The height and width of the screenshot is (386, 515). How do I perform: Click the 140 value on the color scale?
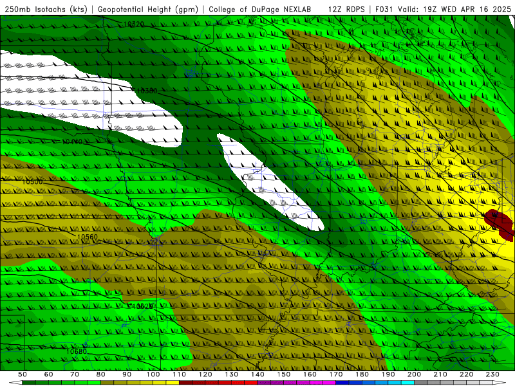[258, 374]
